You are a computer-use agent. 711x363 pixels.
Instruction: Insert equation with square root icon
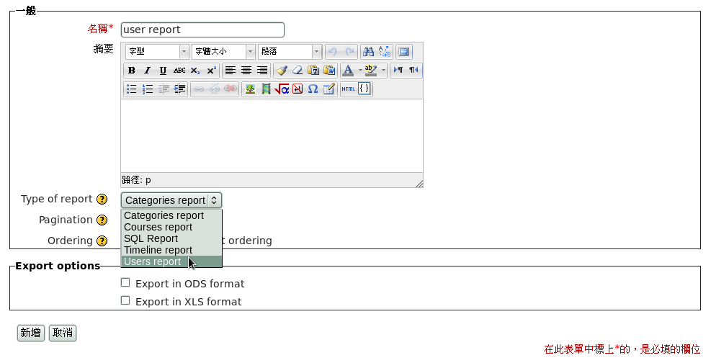tap(282, 89)
